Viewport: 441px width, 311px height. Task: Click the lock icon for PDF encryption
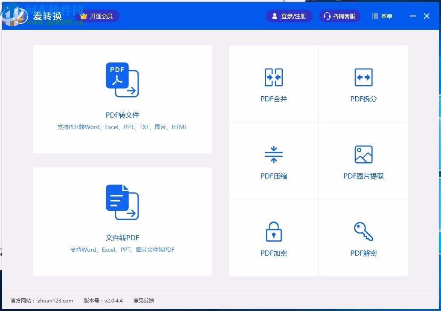click(273, 231)
